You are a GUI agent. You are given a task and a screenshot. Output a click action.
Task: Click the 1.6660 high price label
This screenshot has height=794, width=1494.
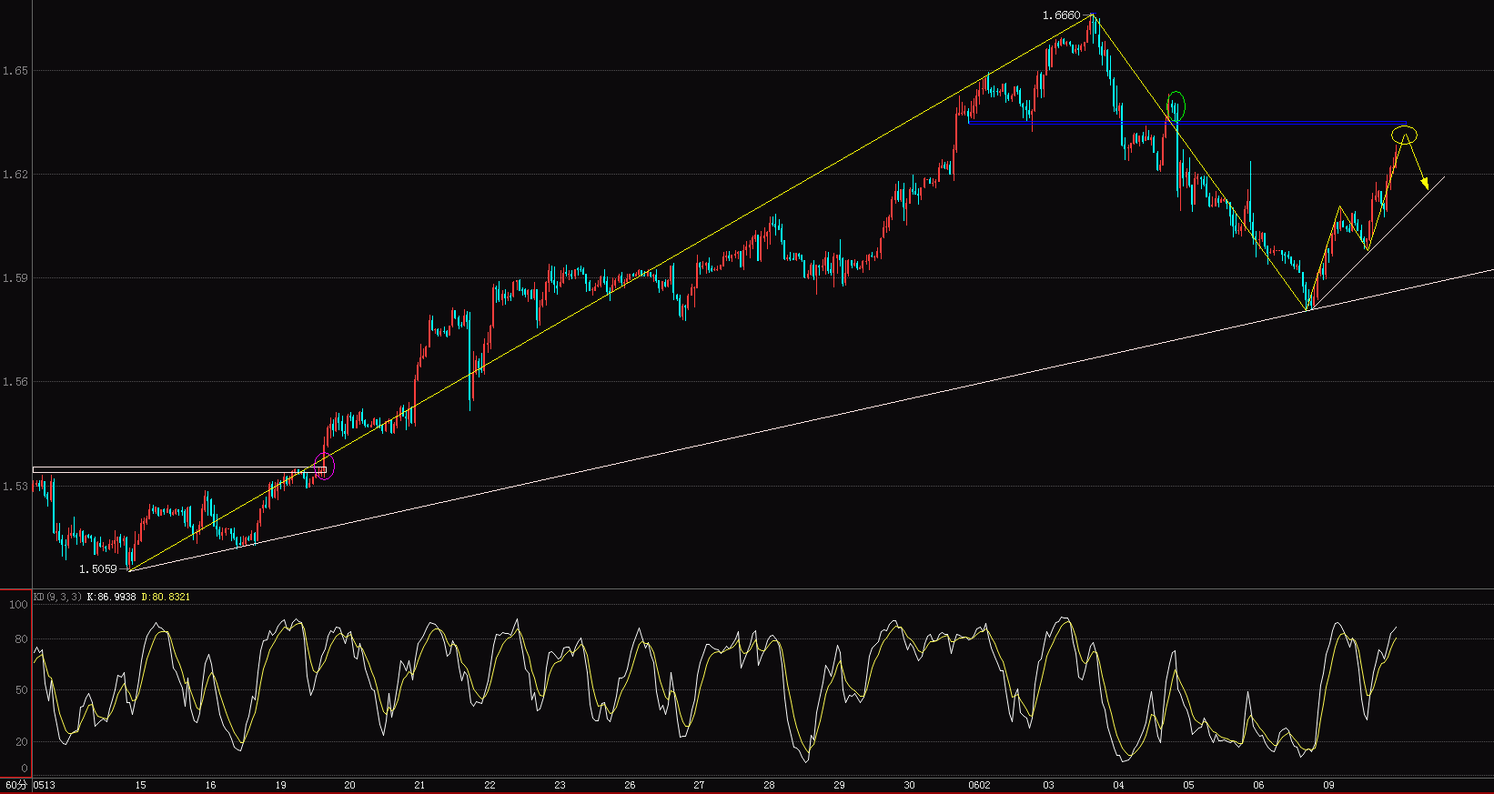[x=1062, y=15]
